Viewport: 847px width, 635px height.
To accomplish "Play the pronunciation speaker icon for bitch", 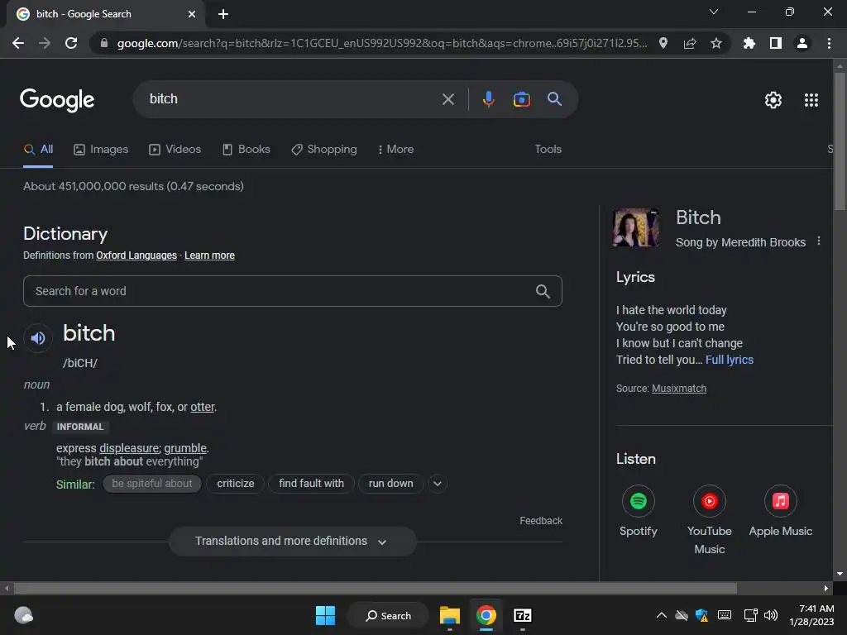I will coord(38,338).
